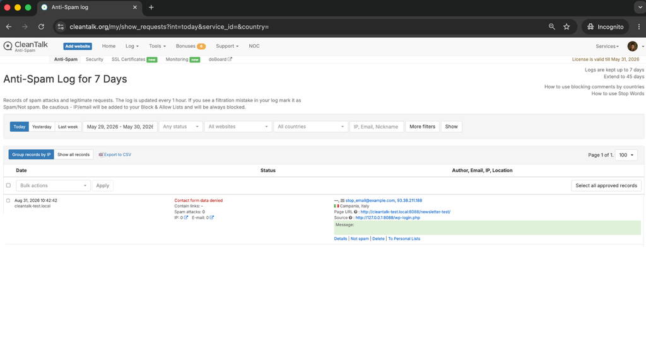Click the zoom magnifier icon in address bar
Viewport: 646px width, 363px height.
click(x=551, y=26)
